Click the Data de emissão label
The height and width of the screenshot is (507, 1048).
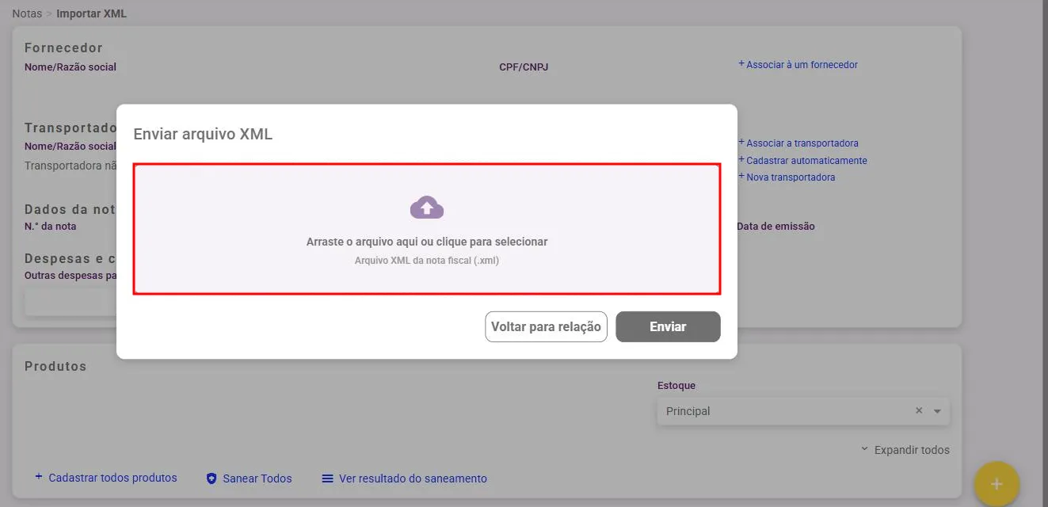click(x=776, y=227)
